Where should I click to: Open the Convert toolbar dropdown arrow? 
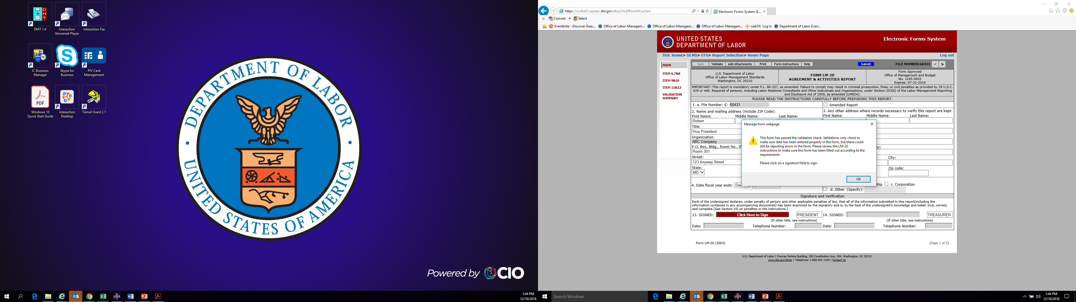click(x=570, y=18)
